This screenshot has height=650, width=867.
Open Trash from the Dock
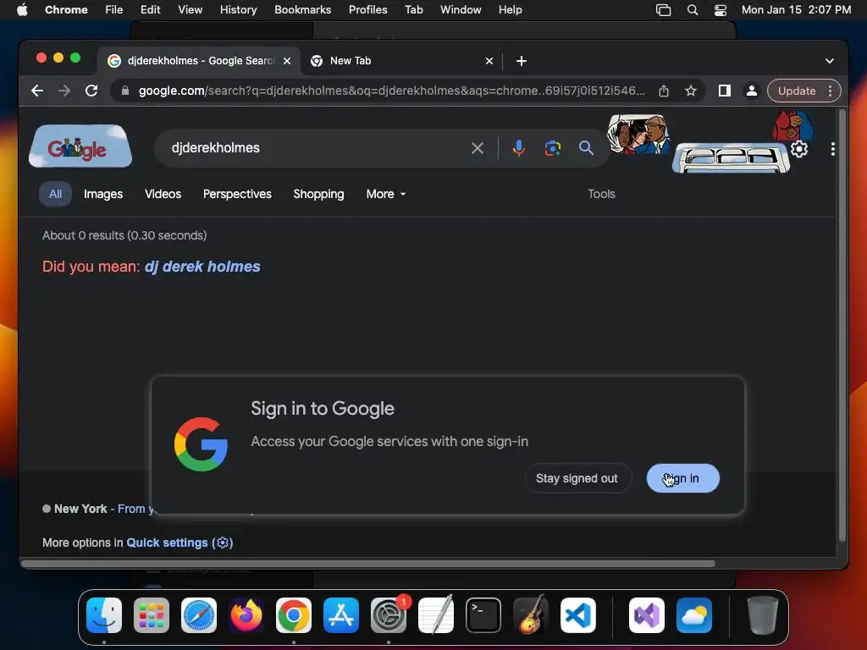click(x=763, y=615)
